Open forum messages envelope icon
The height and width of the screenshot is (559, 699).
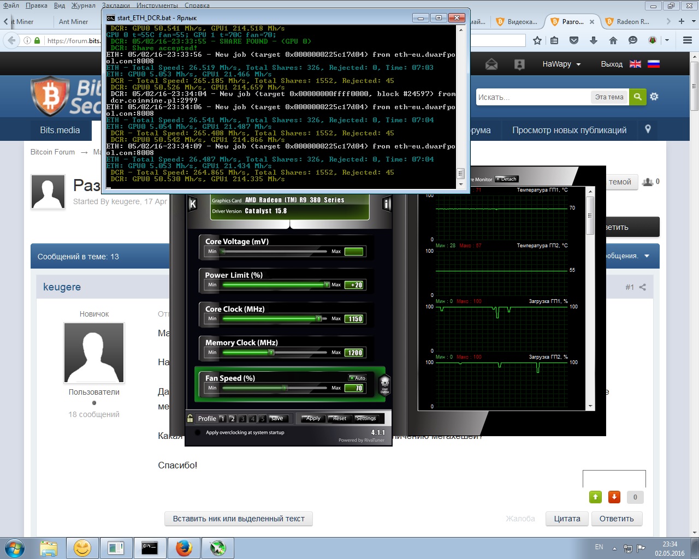491,64
